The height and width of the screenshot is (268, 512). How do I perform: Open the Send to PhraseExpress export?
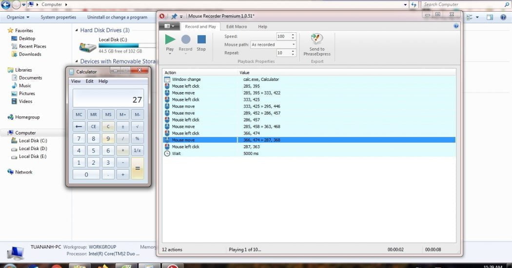tap(317, 45)
